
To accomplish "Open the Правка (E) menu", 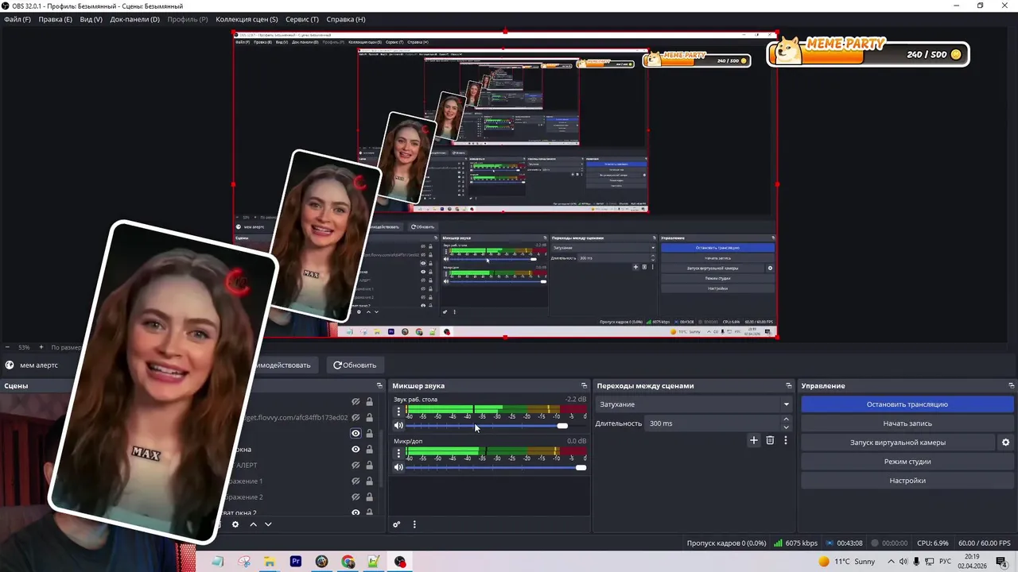I will 55,19.
